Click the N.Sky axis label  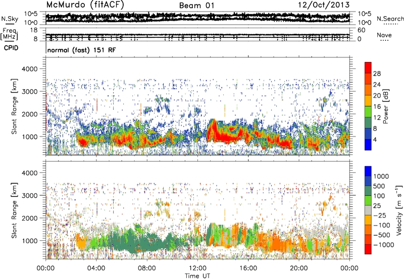click(x=10, y=19)
